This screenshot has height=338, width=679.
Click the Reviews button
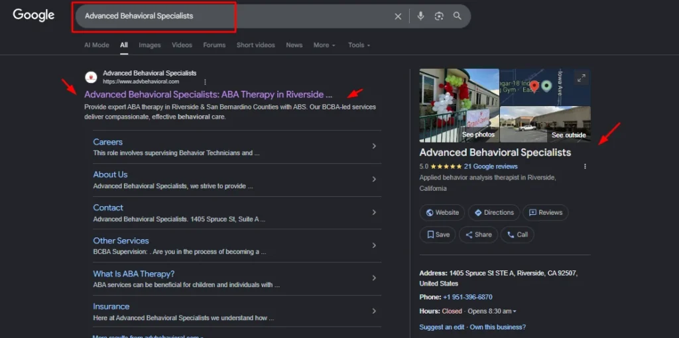[546, 213]
